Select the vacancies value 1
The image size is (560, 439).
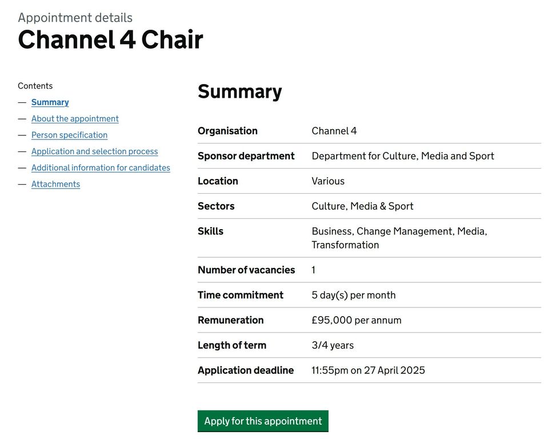point(313,270)
